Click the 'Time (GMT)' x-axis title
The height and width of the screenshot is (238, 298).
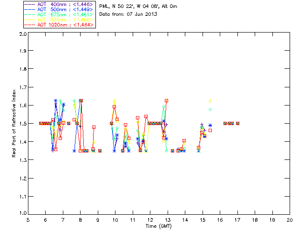(x=158, y=226)
